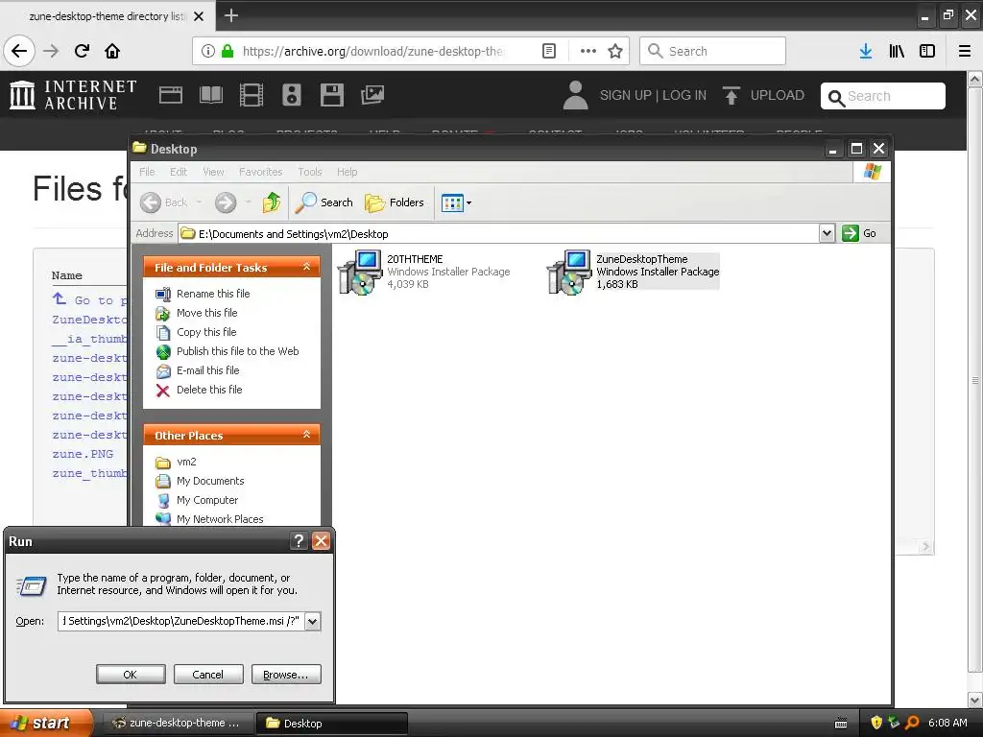Close the zune-desktop-theme tab
Image resolution: width=983 pixels, height=737 pixels.
pos(198,16)
